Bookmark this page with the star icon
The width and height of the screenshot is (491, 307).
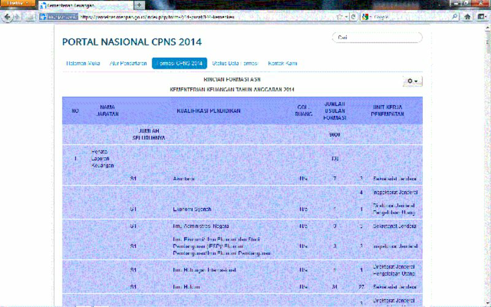tap(339, 17)
